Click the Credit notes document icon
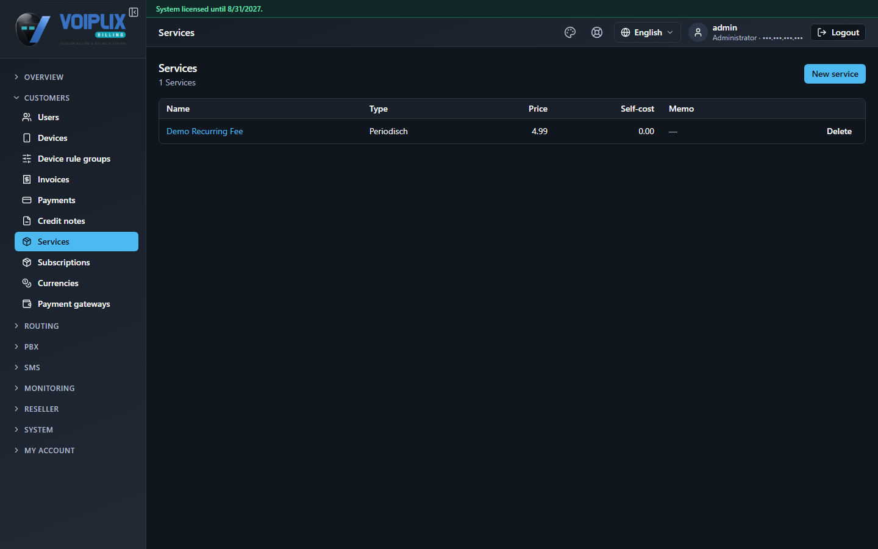 coord(27,221)
